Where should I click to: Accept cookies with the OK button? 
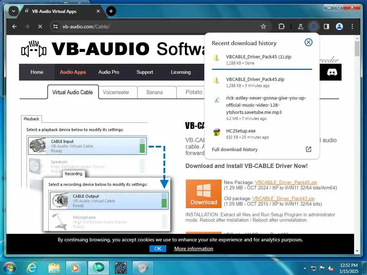click(158, 249)
